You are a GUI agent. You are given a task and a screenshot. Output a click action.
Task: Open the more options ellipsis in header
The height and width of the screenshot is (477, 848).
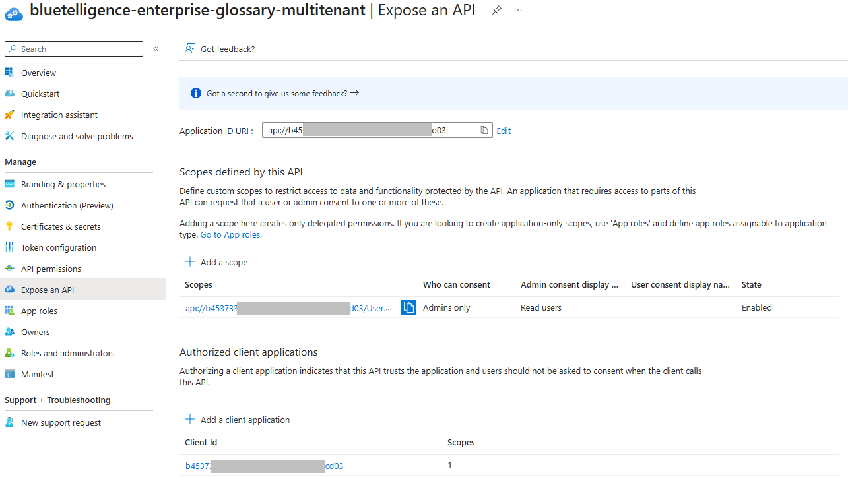click(518, 11)
